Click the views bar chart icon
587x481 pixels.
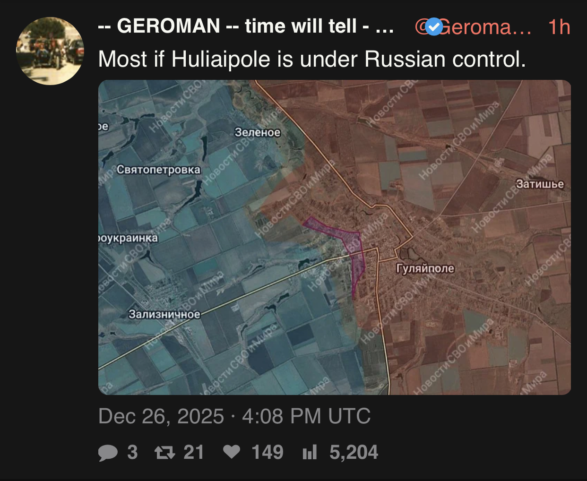[310, 453]
